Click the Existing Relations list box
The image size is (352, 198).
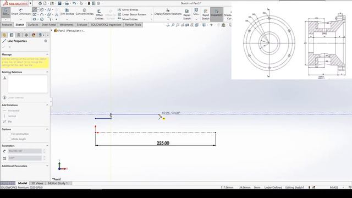(28, 84)
